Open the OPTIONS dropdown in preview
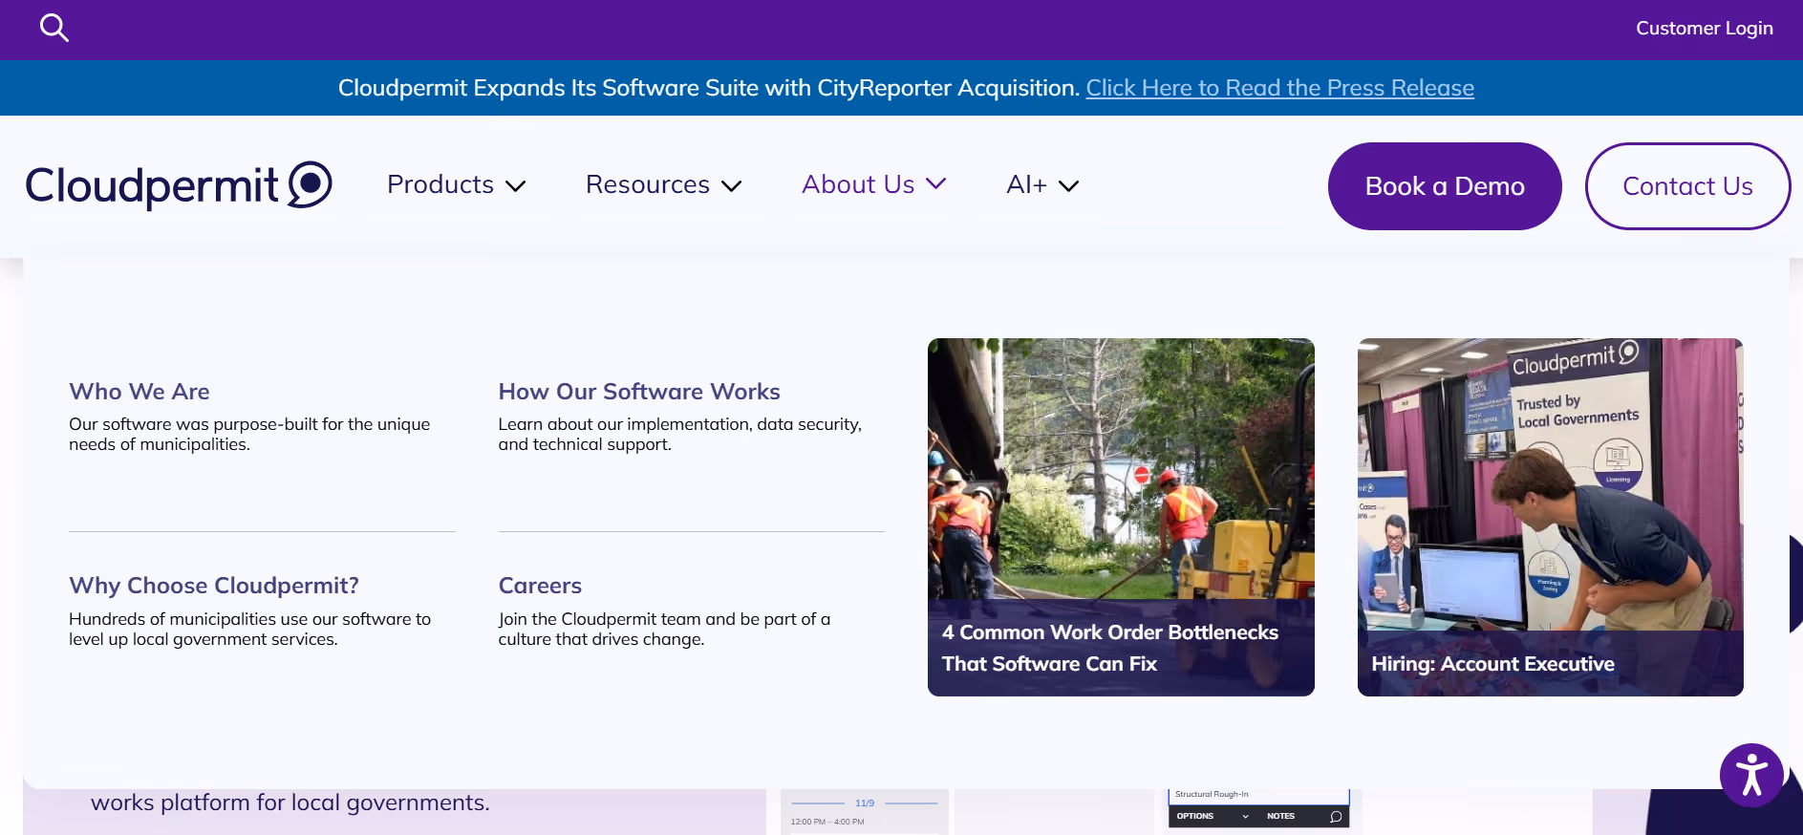 tap(1212, 816)
